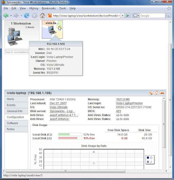This screenshot has height=180, width=174.
Task: Click the 19% free red text
Action: tap(89, 138)
